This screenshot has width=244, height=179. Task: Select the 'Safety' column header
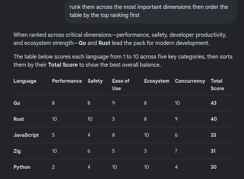(x=95, y=81)
